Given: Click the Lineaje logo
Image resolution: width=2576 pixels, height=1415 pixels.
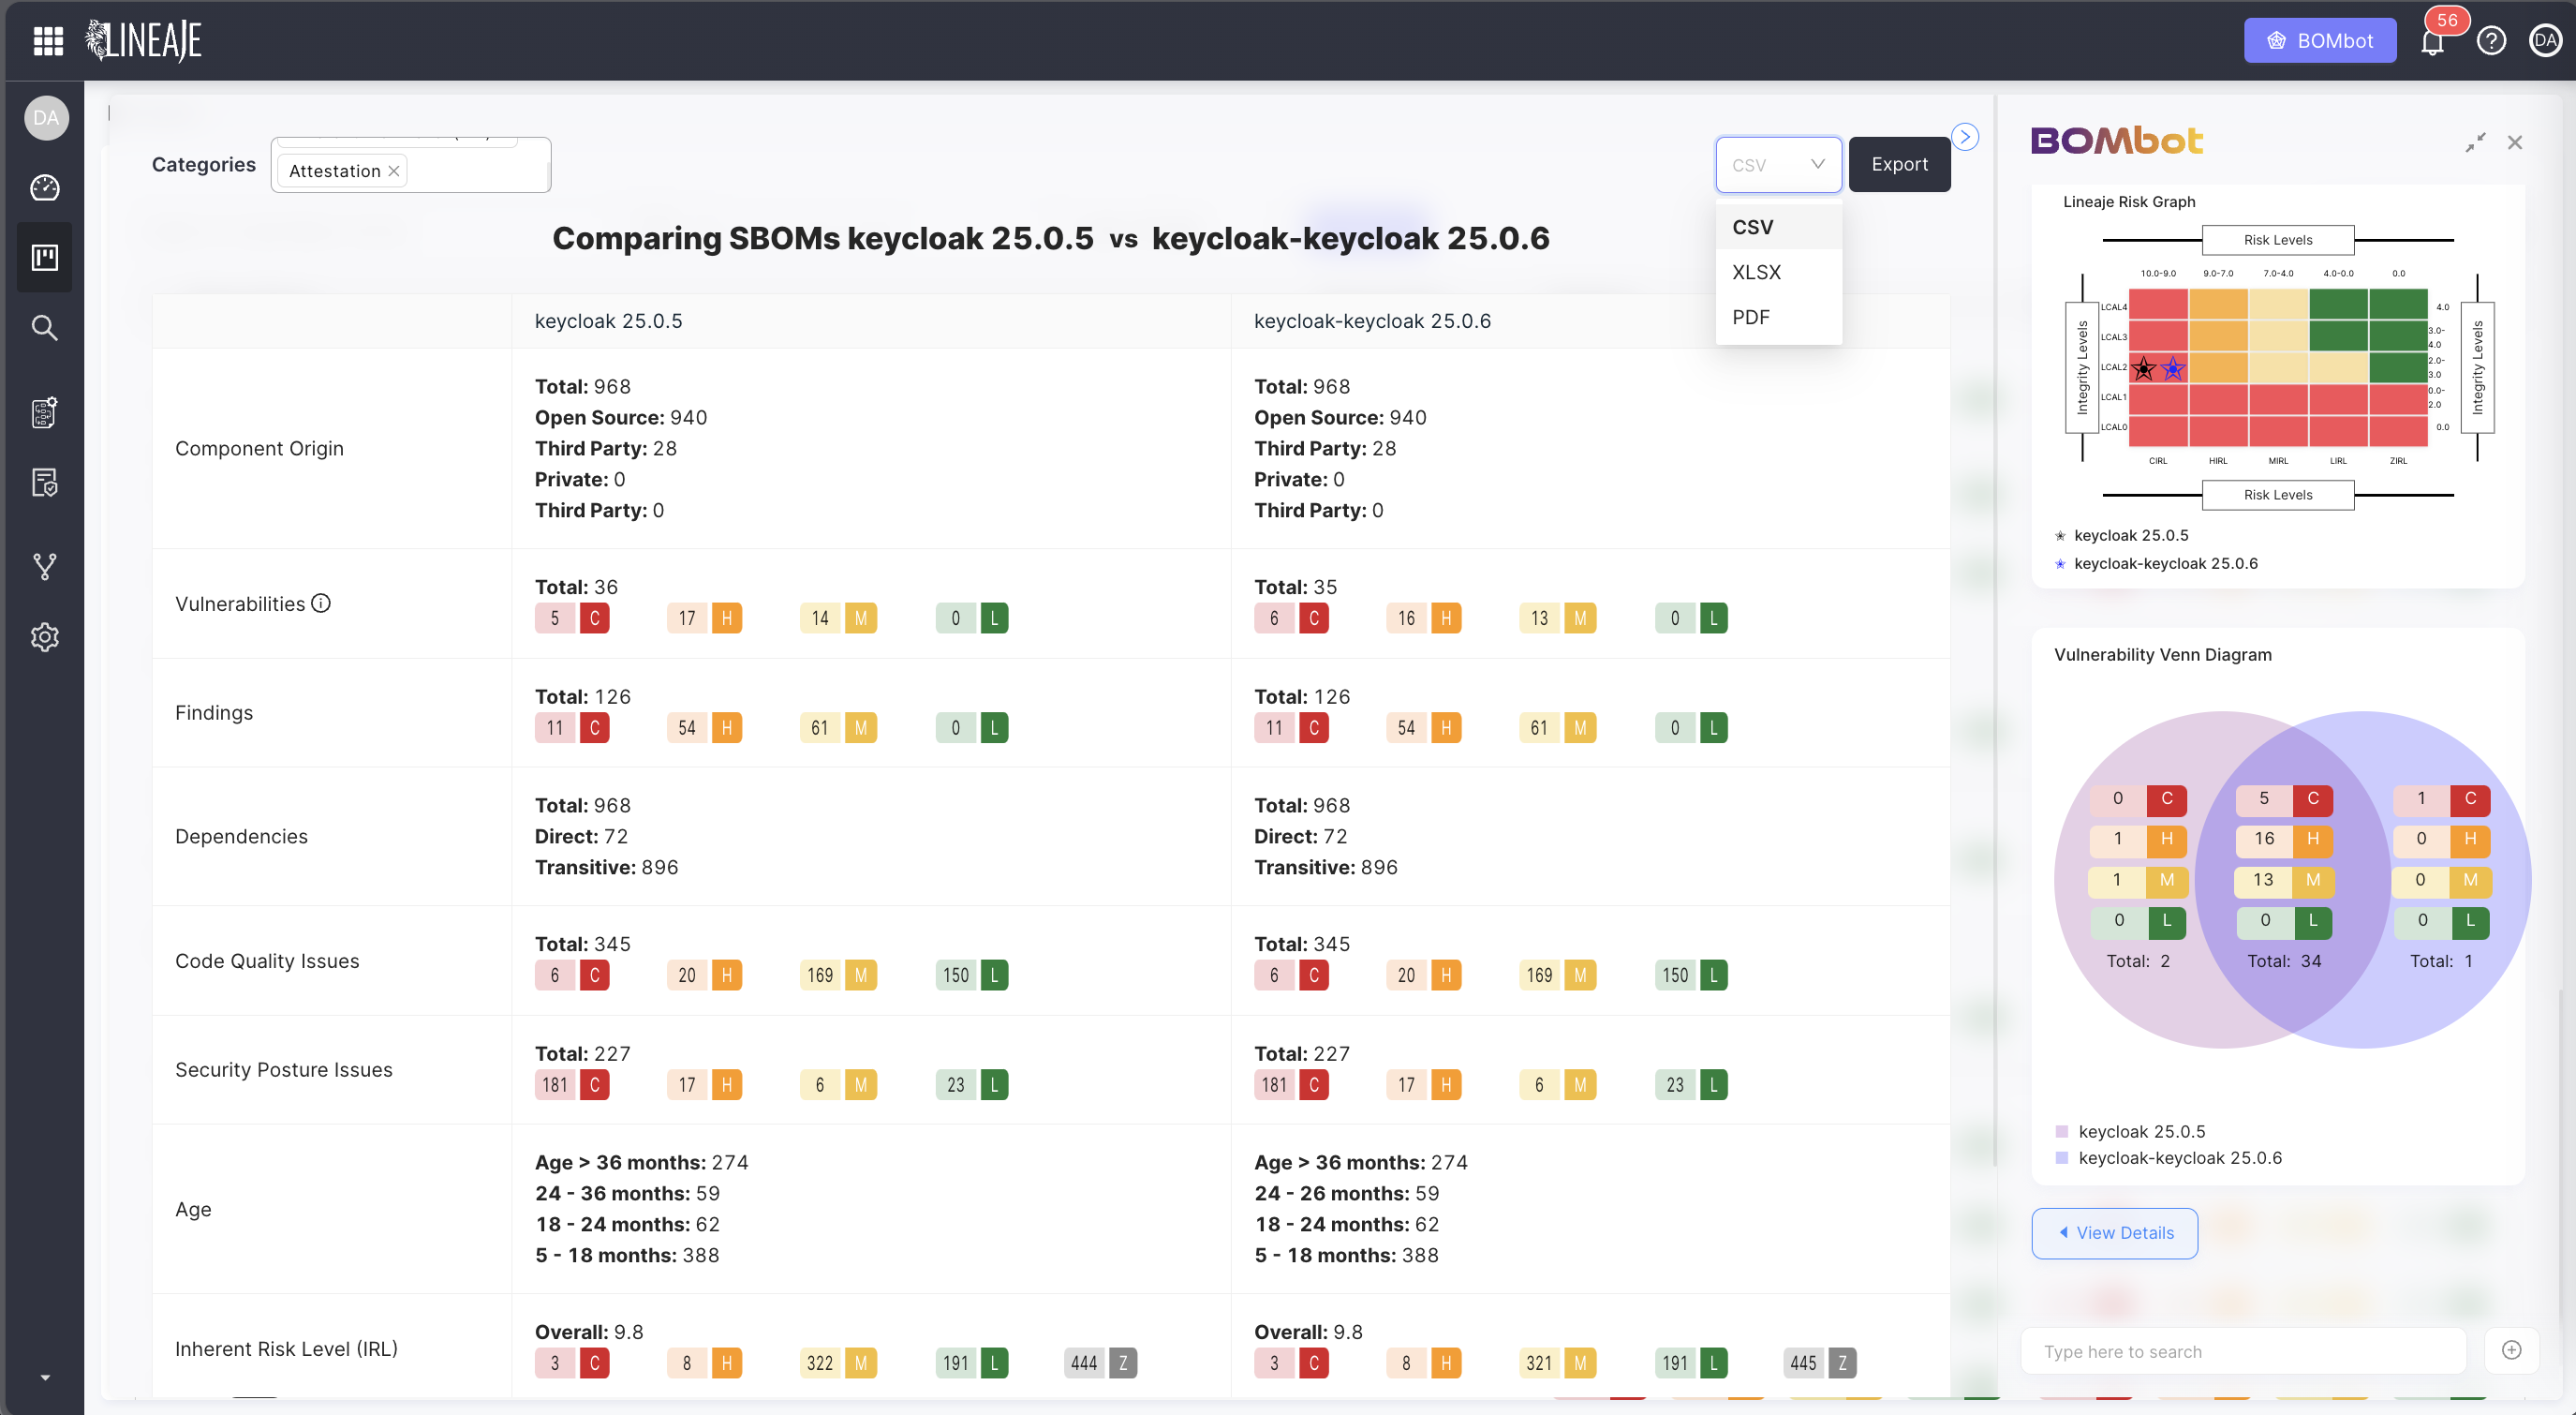Looking at the screenshot, I should 144,41.
